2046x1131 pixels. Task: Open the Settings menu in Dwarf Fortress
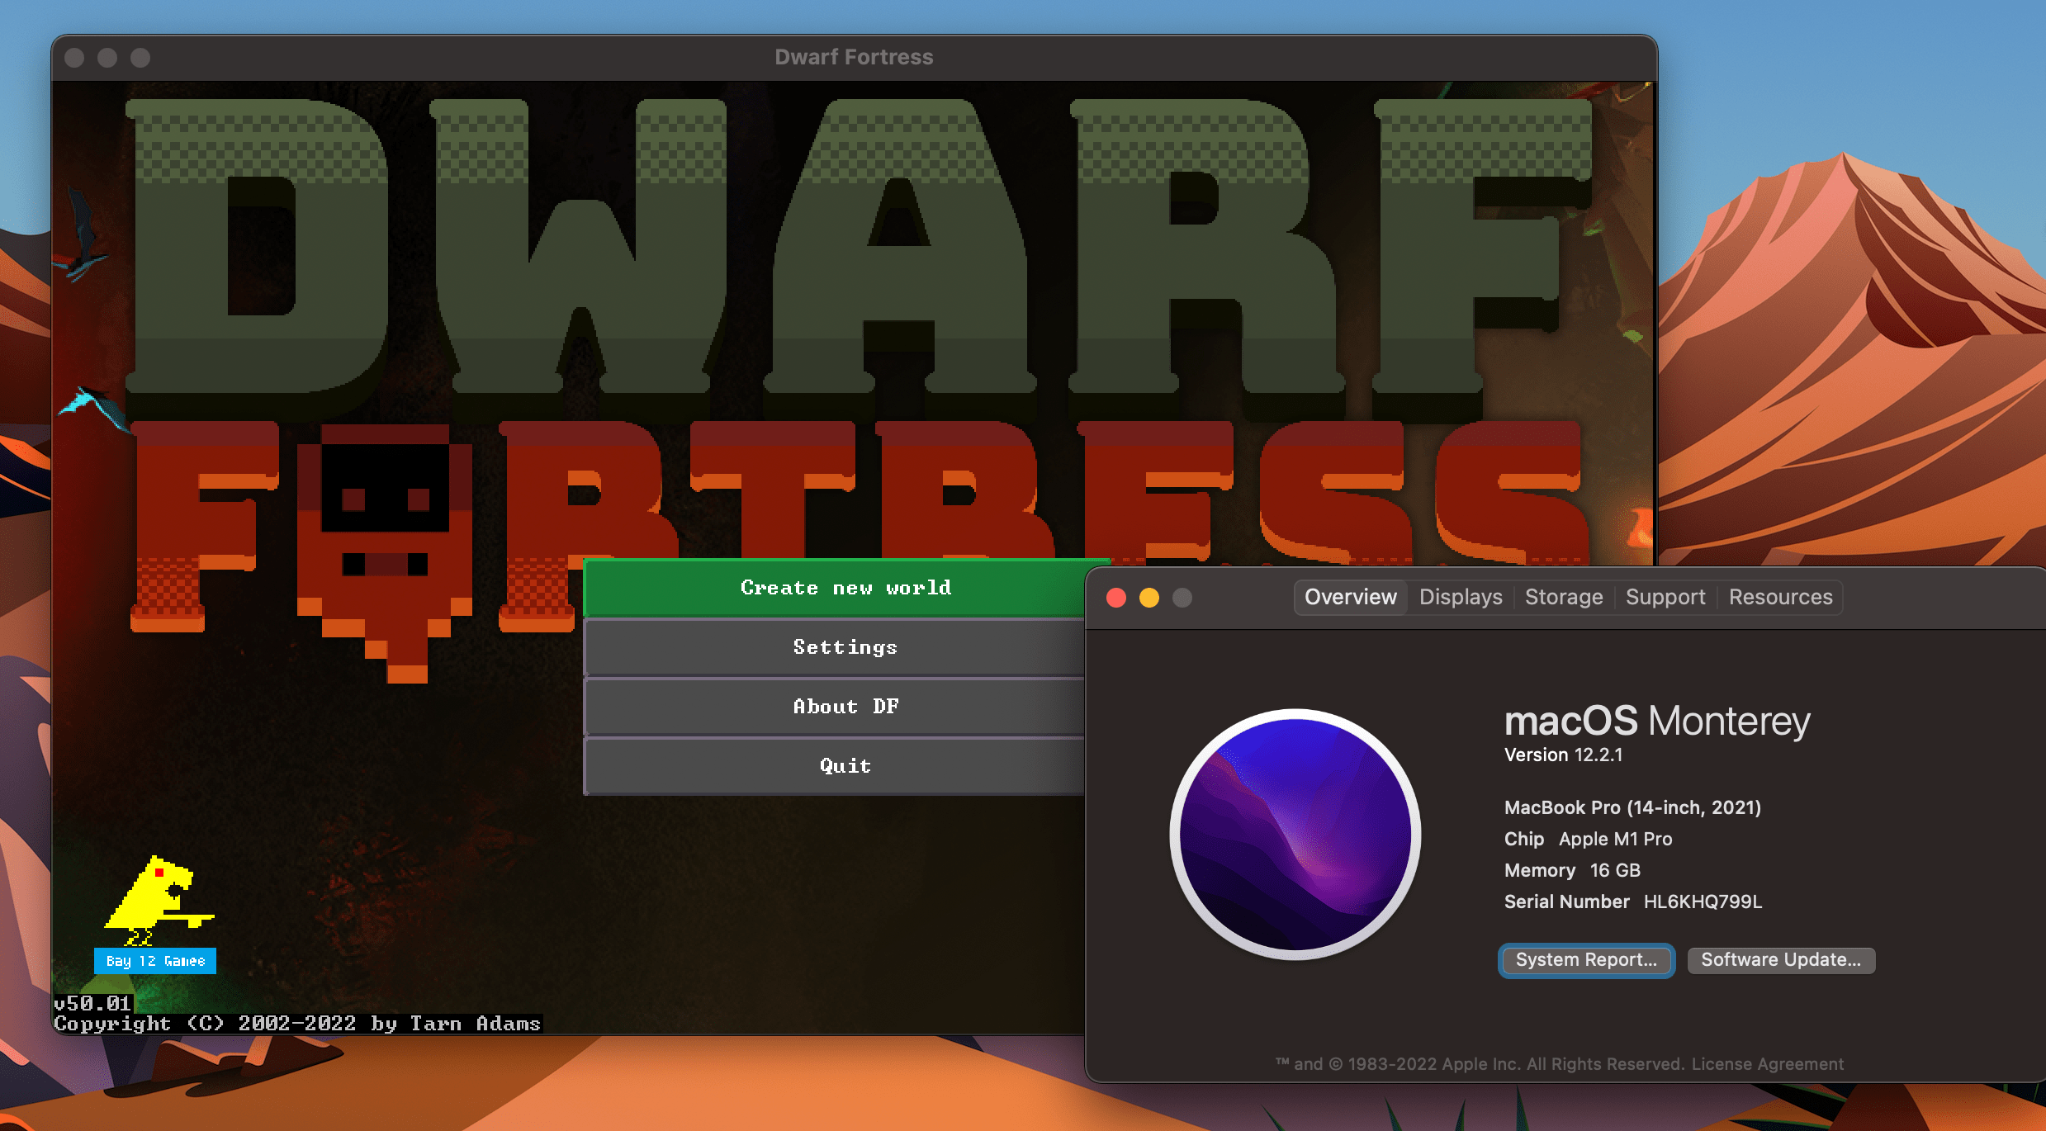844,646
